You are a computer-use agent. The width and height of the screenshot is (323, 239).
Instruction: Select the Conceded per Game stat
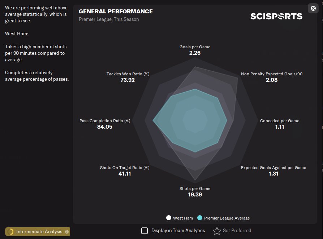coord(280,124)
